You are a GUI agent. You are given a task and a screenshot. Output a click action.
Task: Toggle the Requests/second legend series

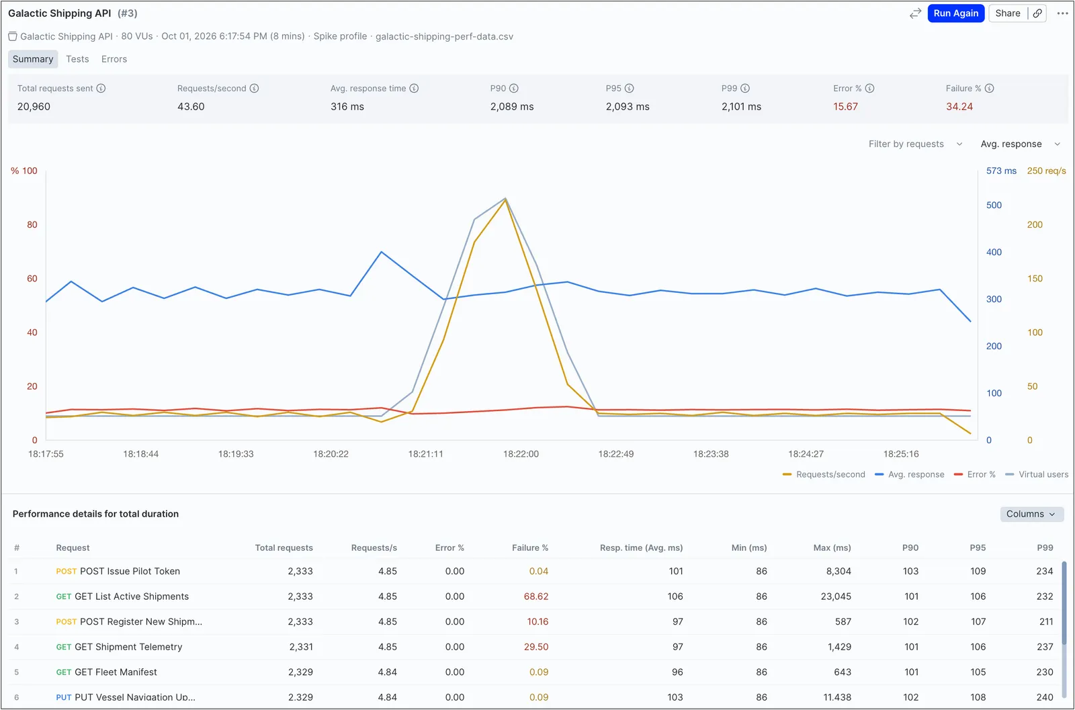(x=824, y=474)
